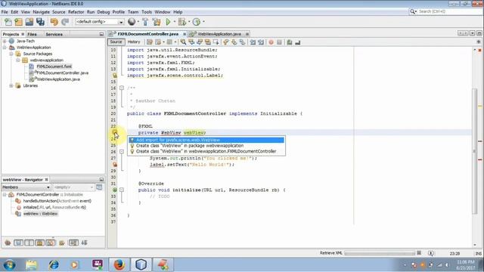
Task: Collapse the WebViewApplication project node
Action: click(5, 48)
